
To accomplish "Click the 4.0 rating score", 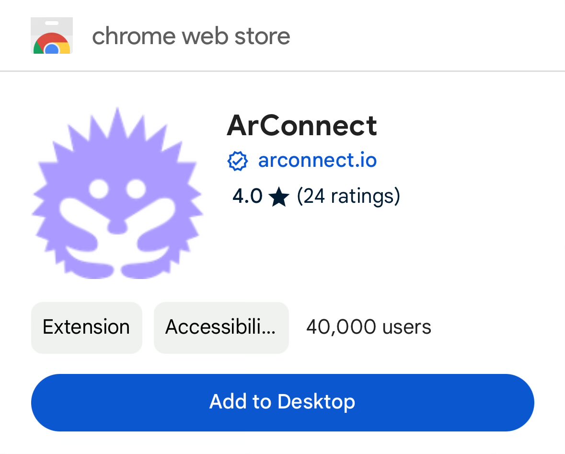I will (247, 196).
